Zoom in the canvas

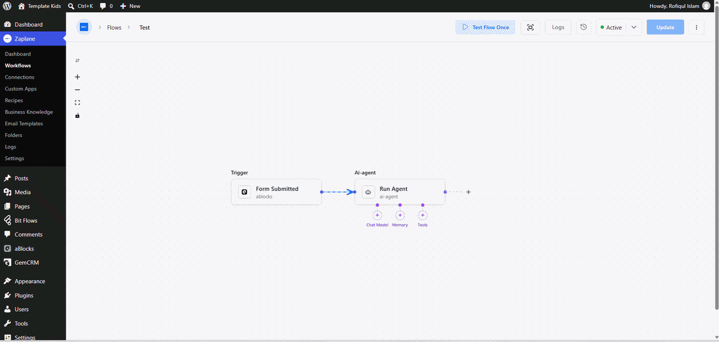pos(78,77)
